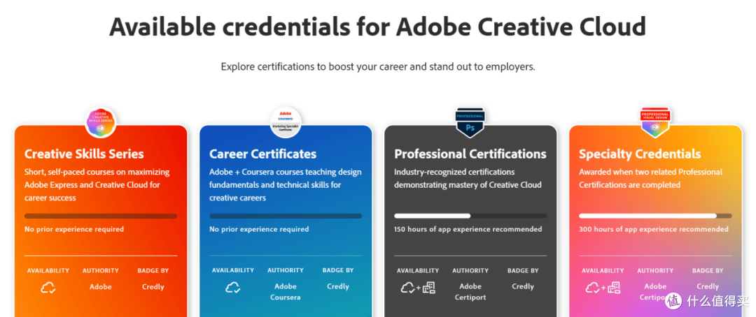
Task: Click the Adobe Coursera Marketing Specialist badge
Action: pyautogui.click(x=286, y=122)
